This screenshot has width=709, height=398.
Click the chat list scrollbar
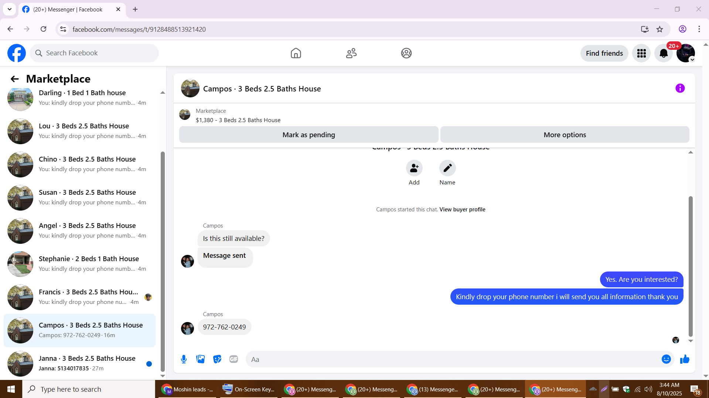click(x=163, y=261)
